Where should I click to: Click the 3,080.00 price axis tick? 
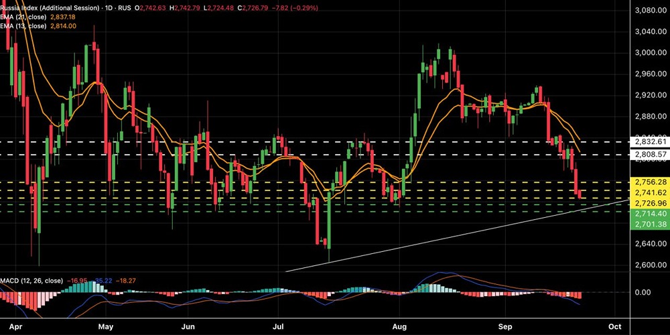pos(651,10)
